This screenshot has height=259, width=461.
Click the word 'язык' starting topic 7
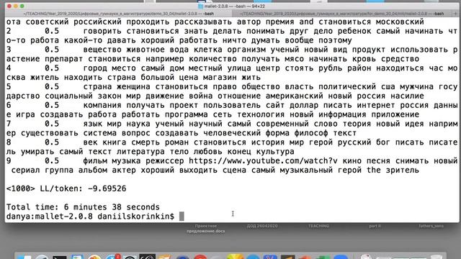[93, 124]
